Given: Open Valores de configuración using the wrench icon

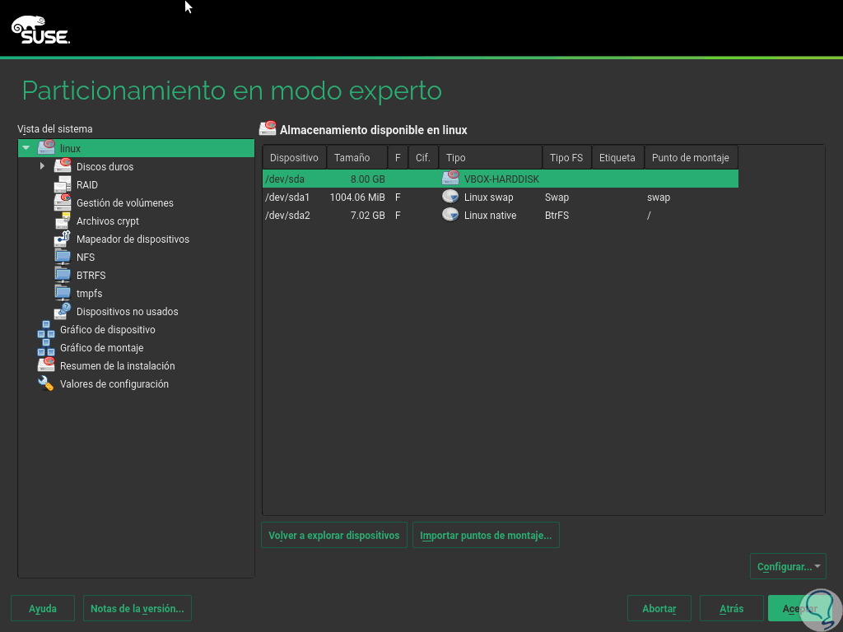Looking at the screenshot, I should (x=47, y=383).
